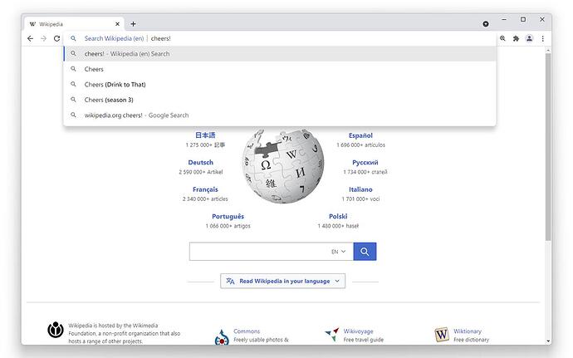Open Chrome's three-dot menu
Viewport: 573px width, 358px height.
click(542, 38)
